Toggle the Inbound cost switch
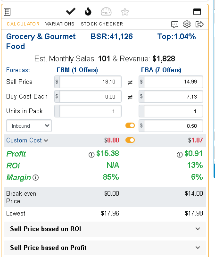 [130, 125]
